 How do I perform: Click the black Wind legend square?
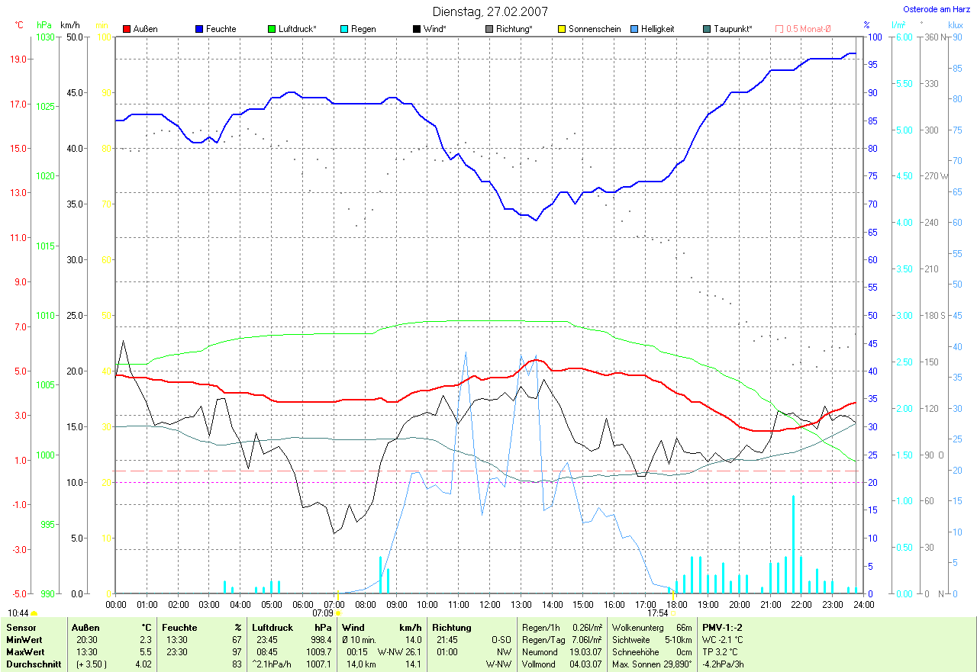pyautogui.click(x=417, y=29)
